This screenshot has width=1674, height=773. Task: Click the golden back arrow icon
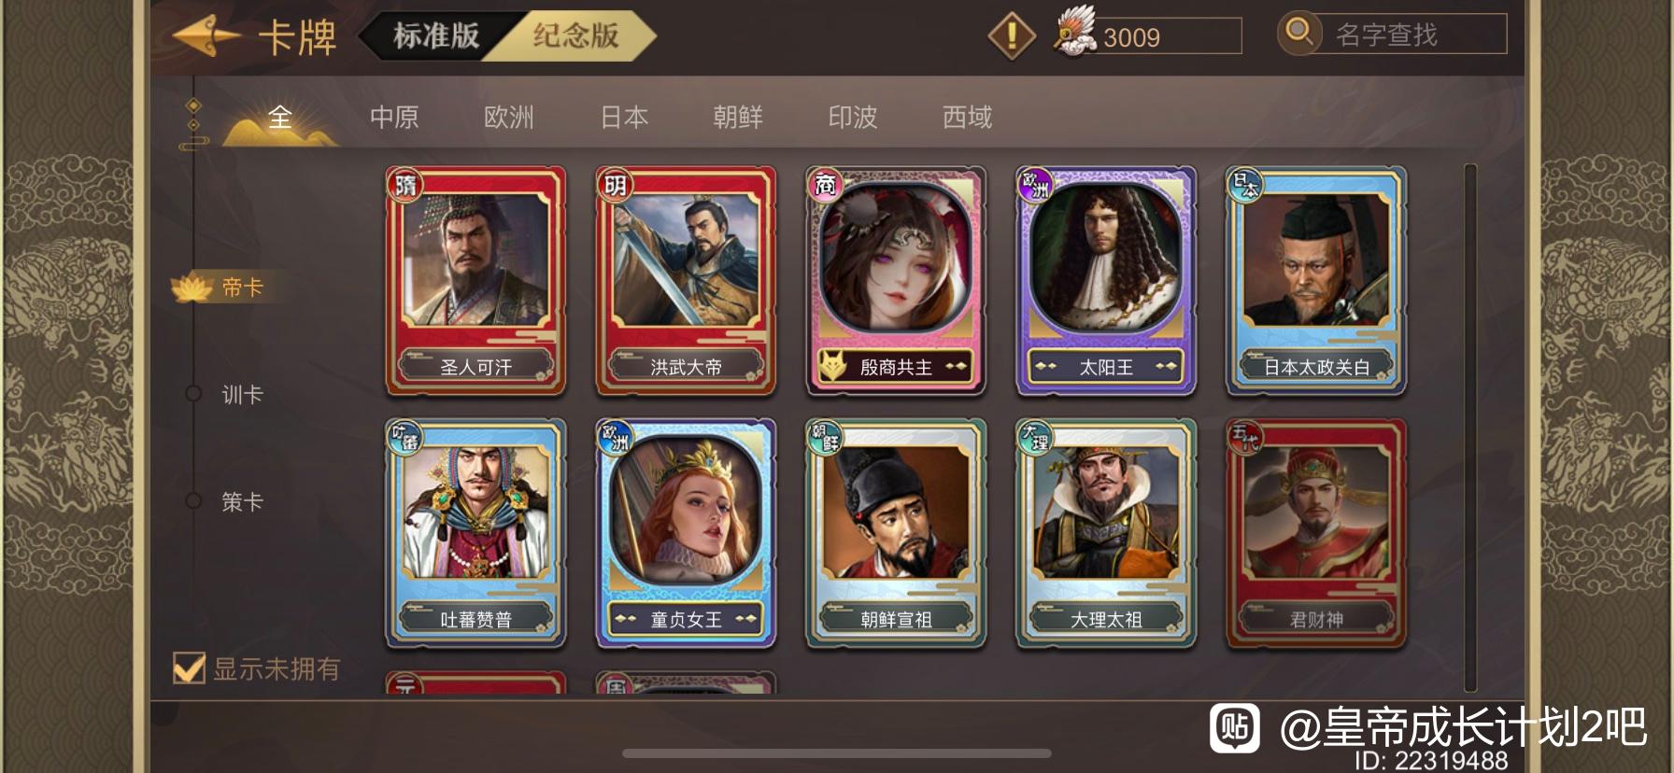point(206,36)
